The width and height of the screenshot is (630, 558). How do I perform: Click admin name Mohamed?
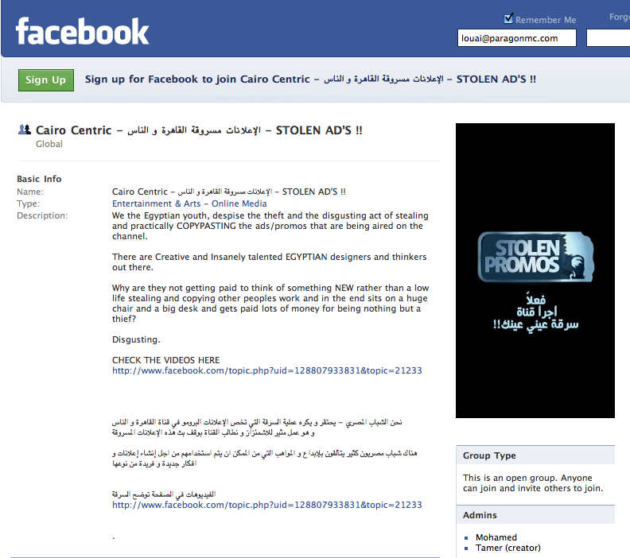(x=496, y=537)
